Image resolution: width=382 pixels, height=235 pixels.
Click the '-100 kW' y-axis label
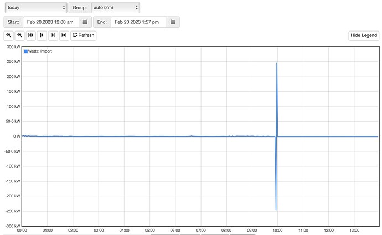(x=13, y=166)
